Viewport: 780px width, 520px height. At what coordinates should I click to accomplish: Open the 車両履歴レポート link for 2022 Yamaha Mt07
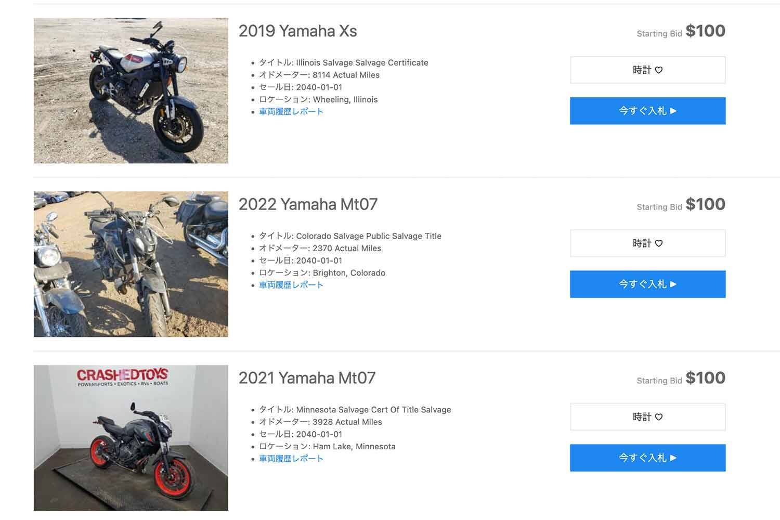[291, 284]
